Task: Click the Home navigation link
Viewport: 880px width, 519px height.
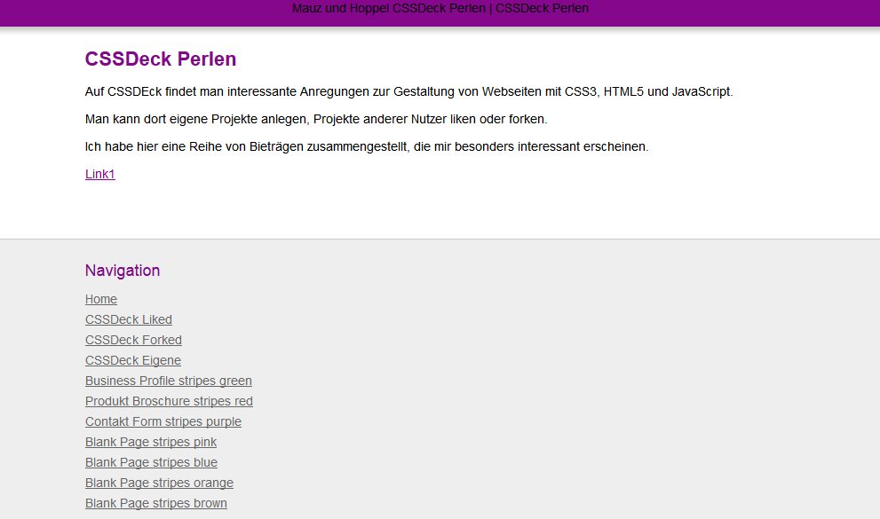Action: tap(100, 299)
